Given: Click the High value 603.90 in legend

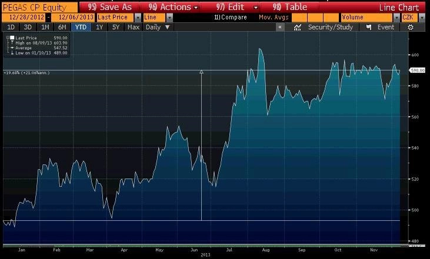Looking at the screenshot, I should point(61,43).
